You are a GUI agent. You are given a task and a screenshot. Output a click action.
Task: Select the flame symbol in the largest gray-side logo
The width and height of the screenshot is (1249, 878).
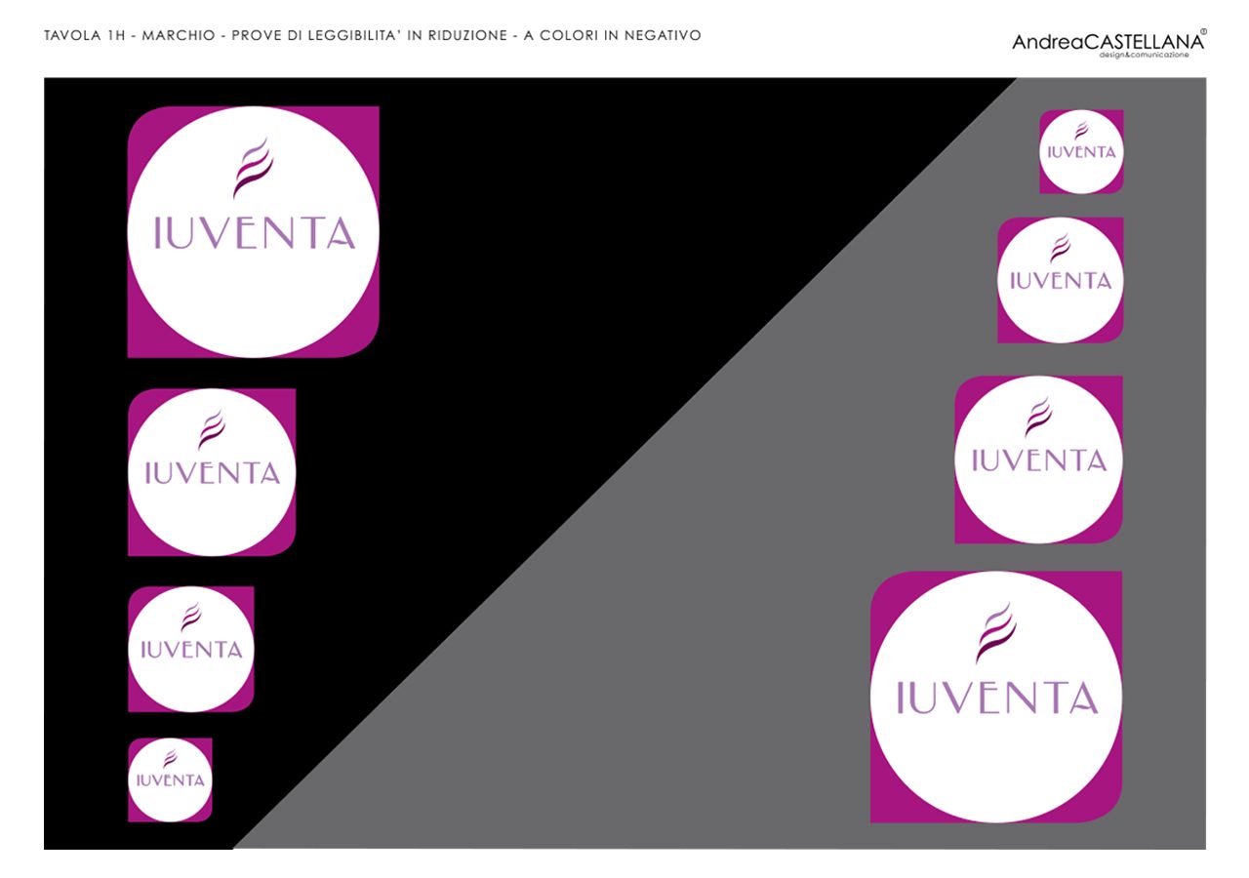(x=995, y=633)
